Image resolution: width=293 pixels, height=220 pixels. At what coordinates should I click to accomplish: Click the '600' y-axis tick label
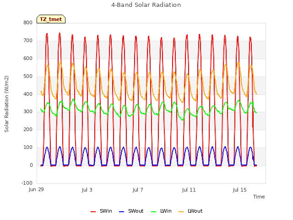pos(28,58)
